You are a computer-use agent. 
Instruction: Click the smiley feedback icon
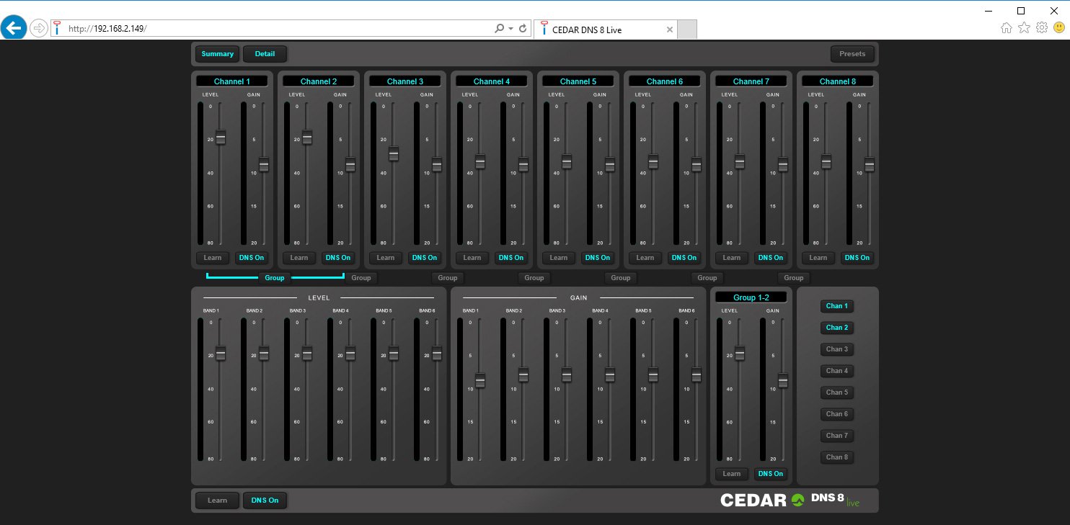pos(1059,28)
